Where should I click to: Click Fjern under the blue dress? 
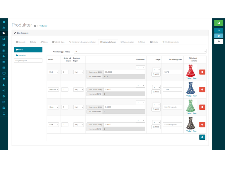(195, 96)
